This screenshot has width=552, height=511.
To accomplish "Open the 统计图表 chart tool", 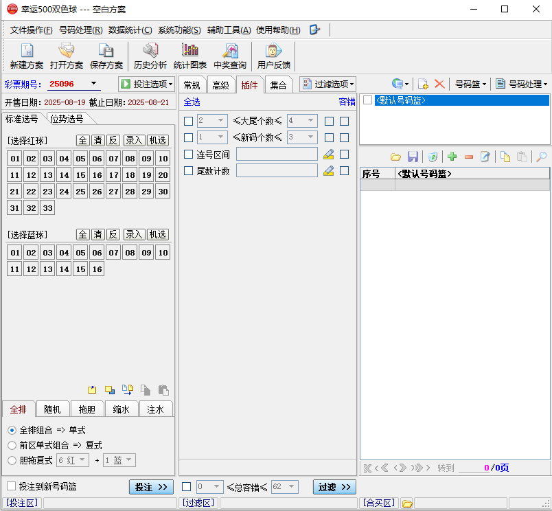I will (x=189, y=56).
